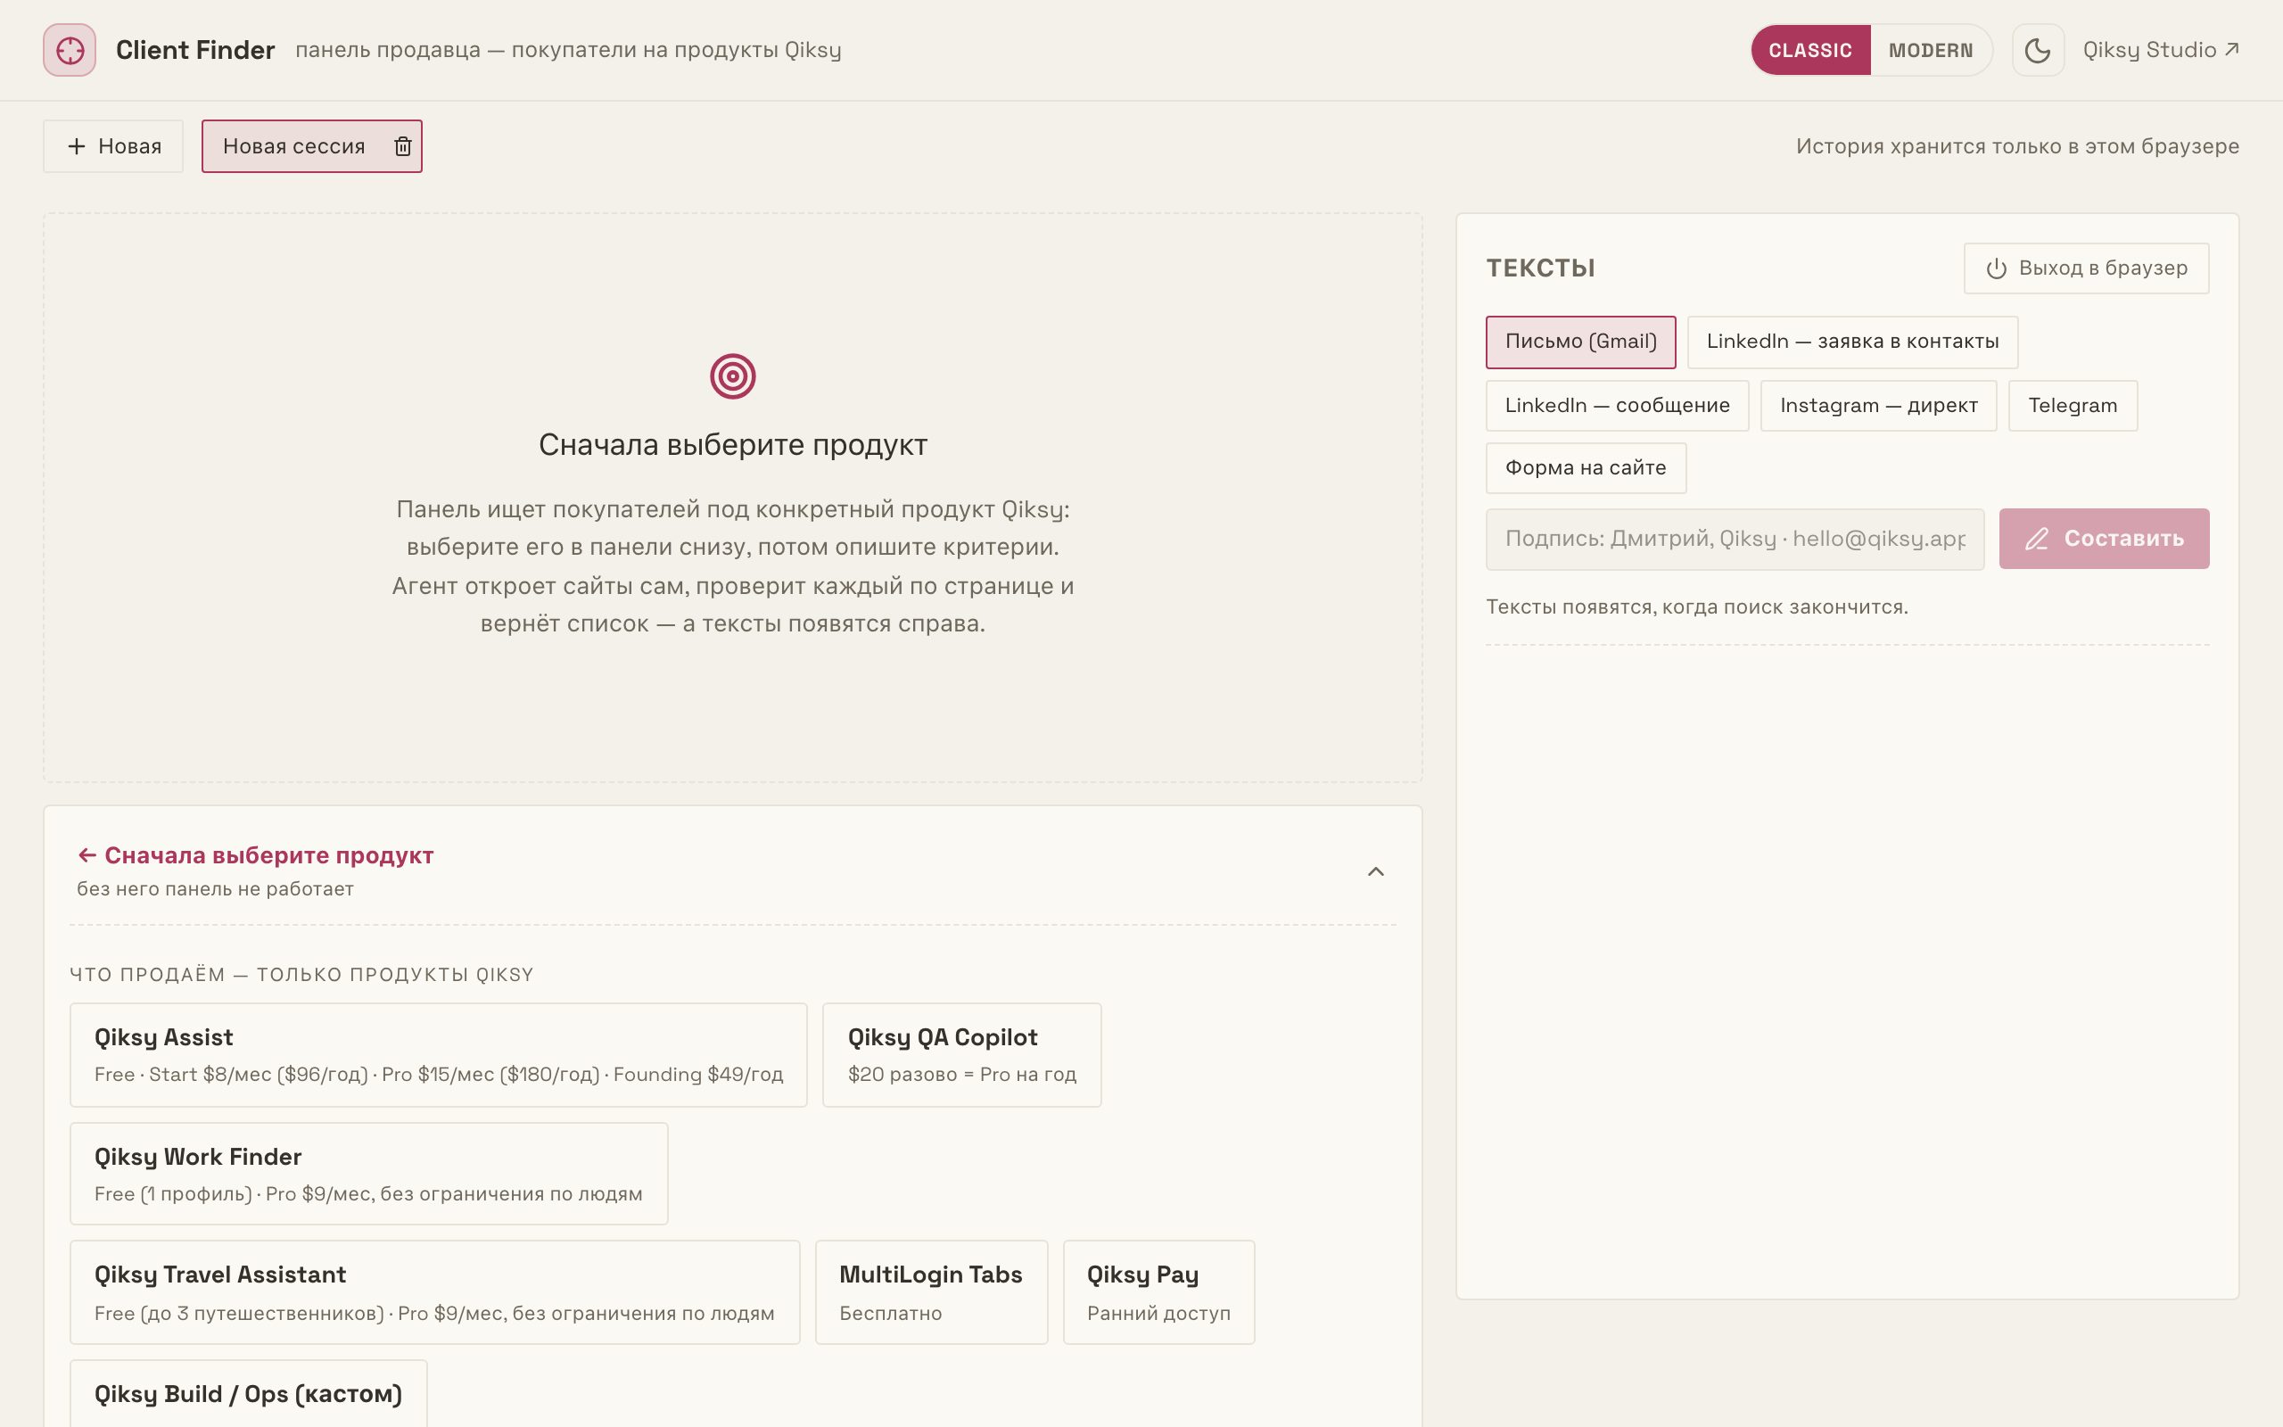Select the Telegram channel
The image size is (2283, 1427).
(2073, 406)
